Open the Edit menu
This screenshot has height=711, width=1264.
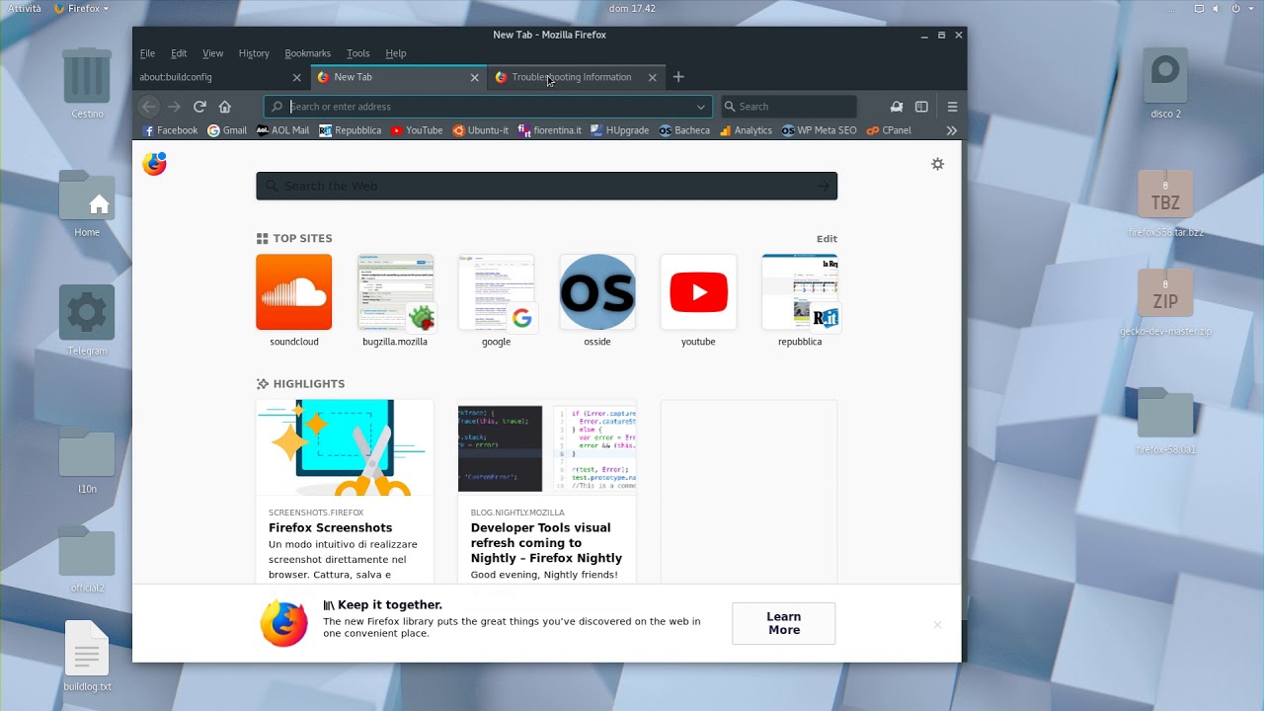[x=179, y=53]
